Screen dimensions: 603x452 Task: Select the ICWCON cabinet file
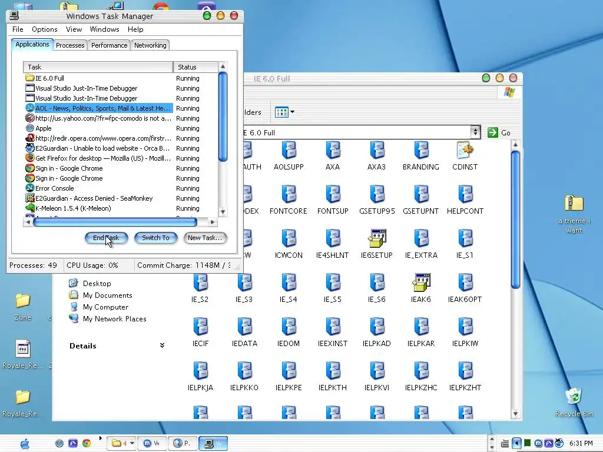point(289,244)
